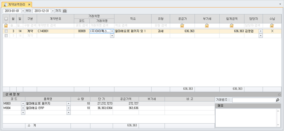Click the 코드 검색 filter field
Image resolution: width=284 pixels, height=131 pixels.
[x=82, y=25]
